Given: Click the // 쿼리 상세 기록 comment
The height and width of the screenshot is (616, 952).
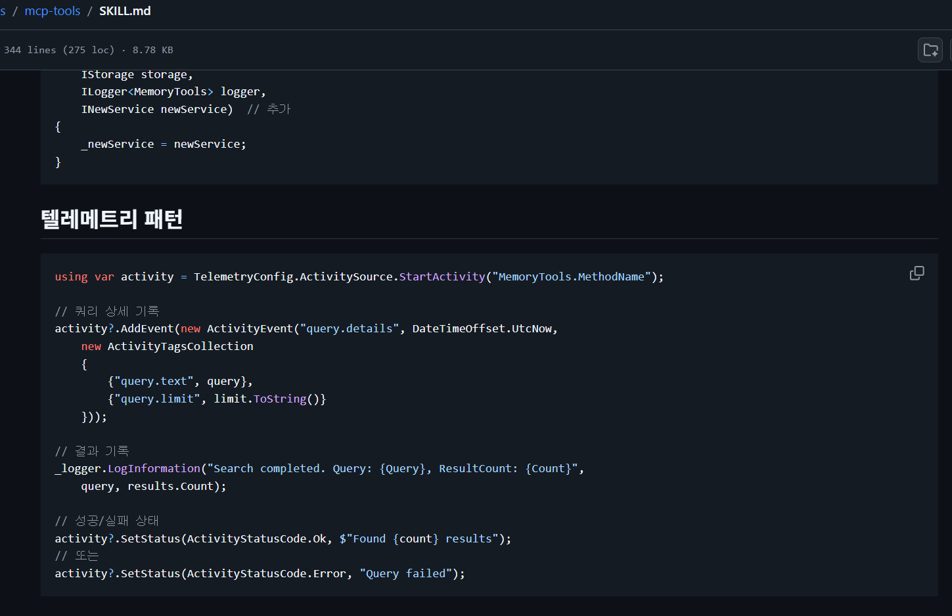Looking at the screenshot, I should 107,311.
